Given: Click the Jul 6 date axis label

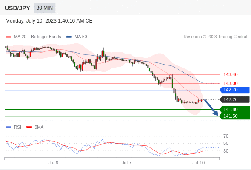Looking at the screenshot, I should click(x=53, y=163).
